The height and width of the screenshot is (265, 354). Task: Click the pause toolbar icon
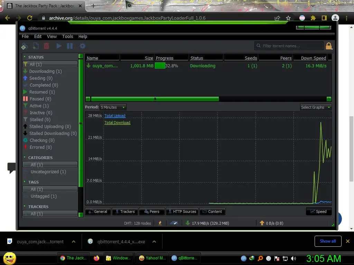[70, 46]
